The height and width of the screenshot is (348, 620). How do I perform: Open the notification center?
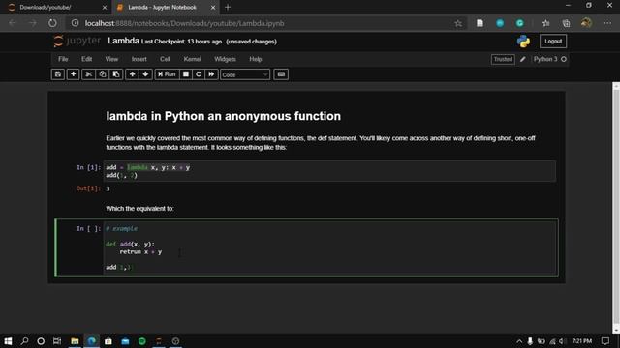(604, 341)
